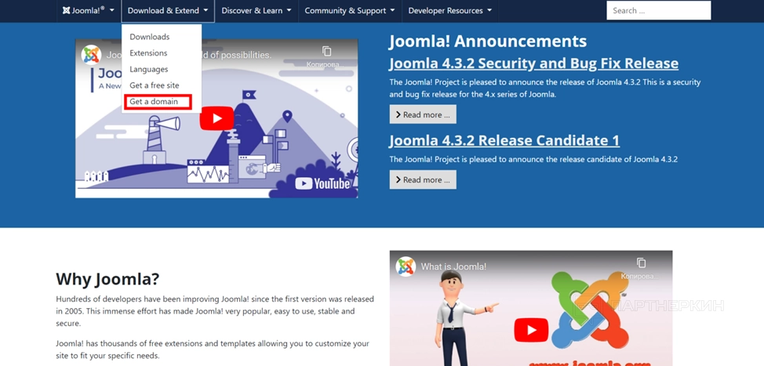The height and width of the screenshot is (366, 764).
Task: Click the Joomla logo icon in navbar
Action: point(66,11)
